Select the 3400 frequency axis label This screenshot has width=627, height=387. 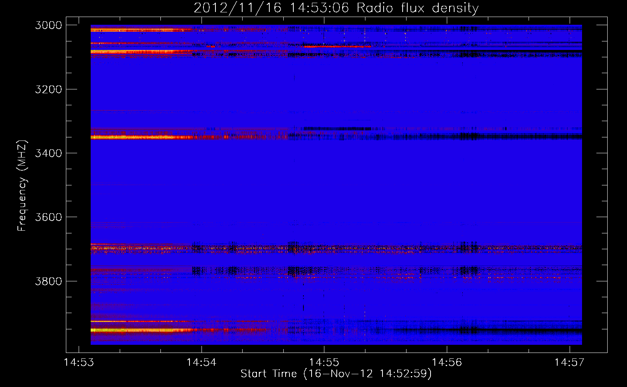click(48, 153)
